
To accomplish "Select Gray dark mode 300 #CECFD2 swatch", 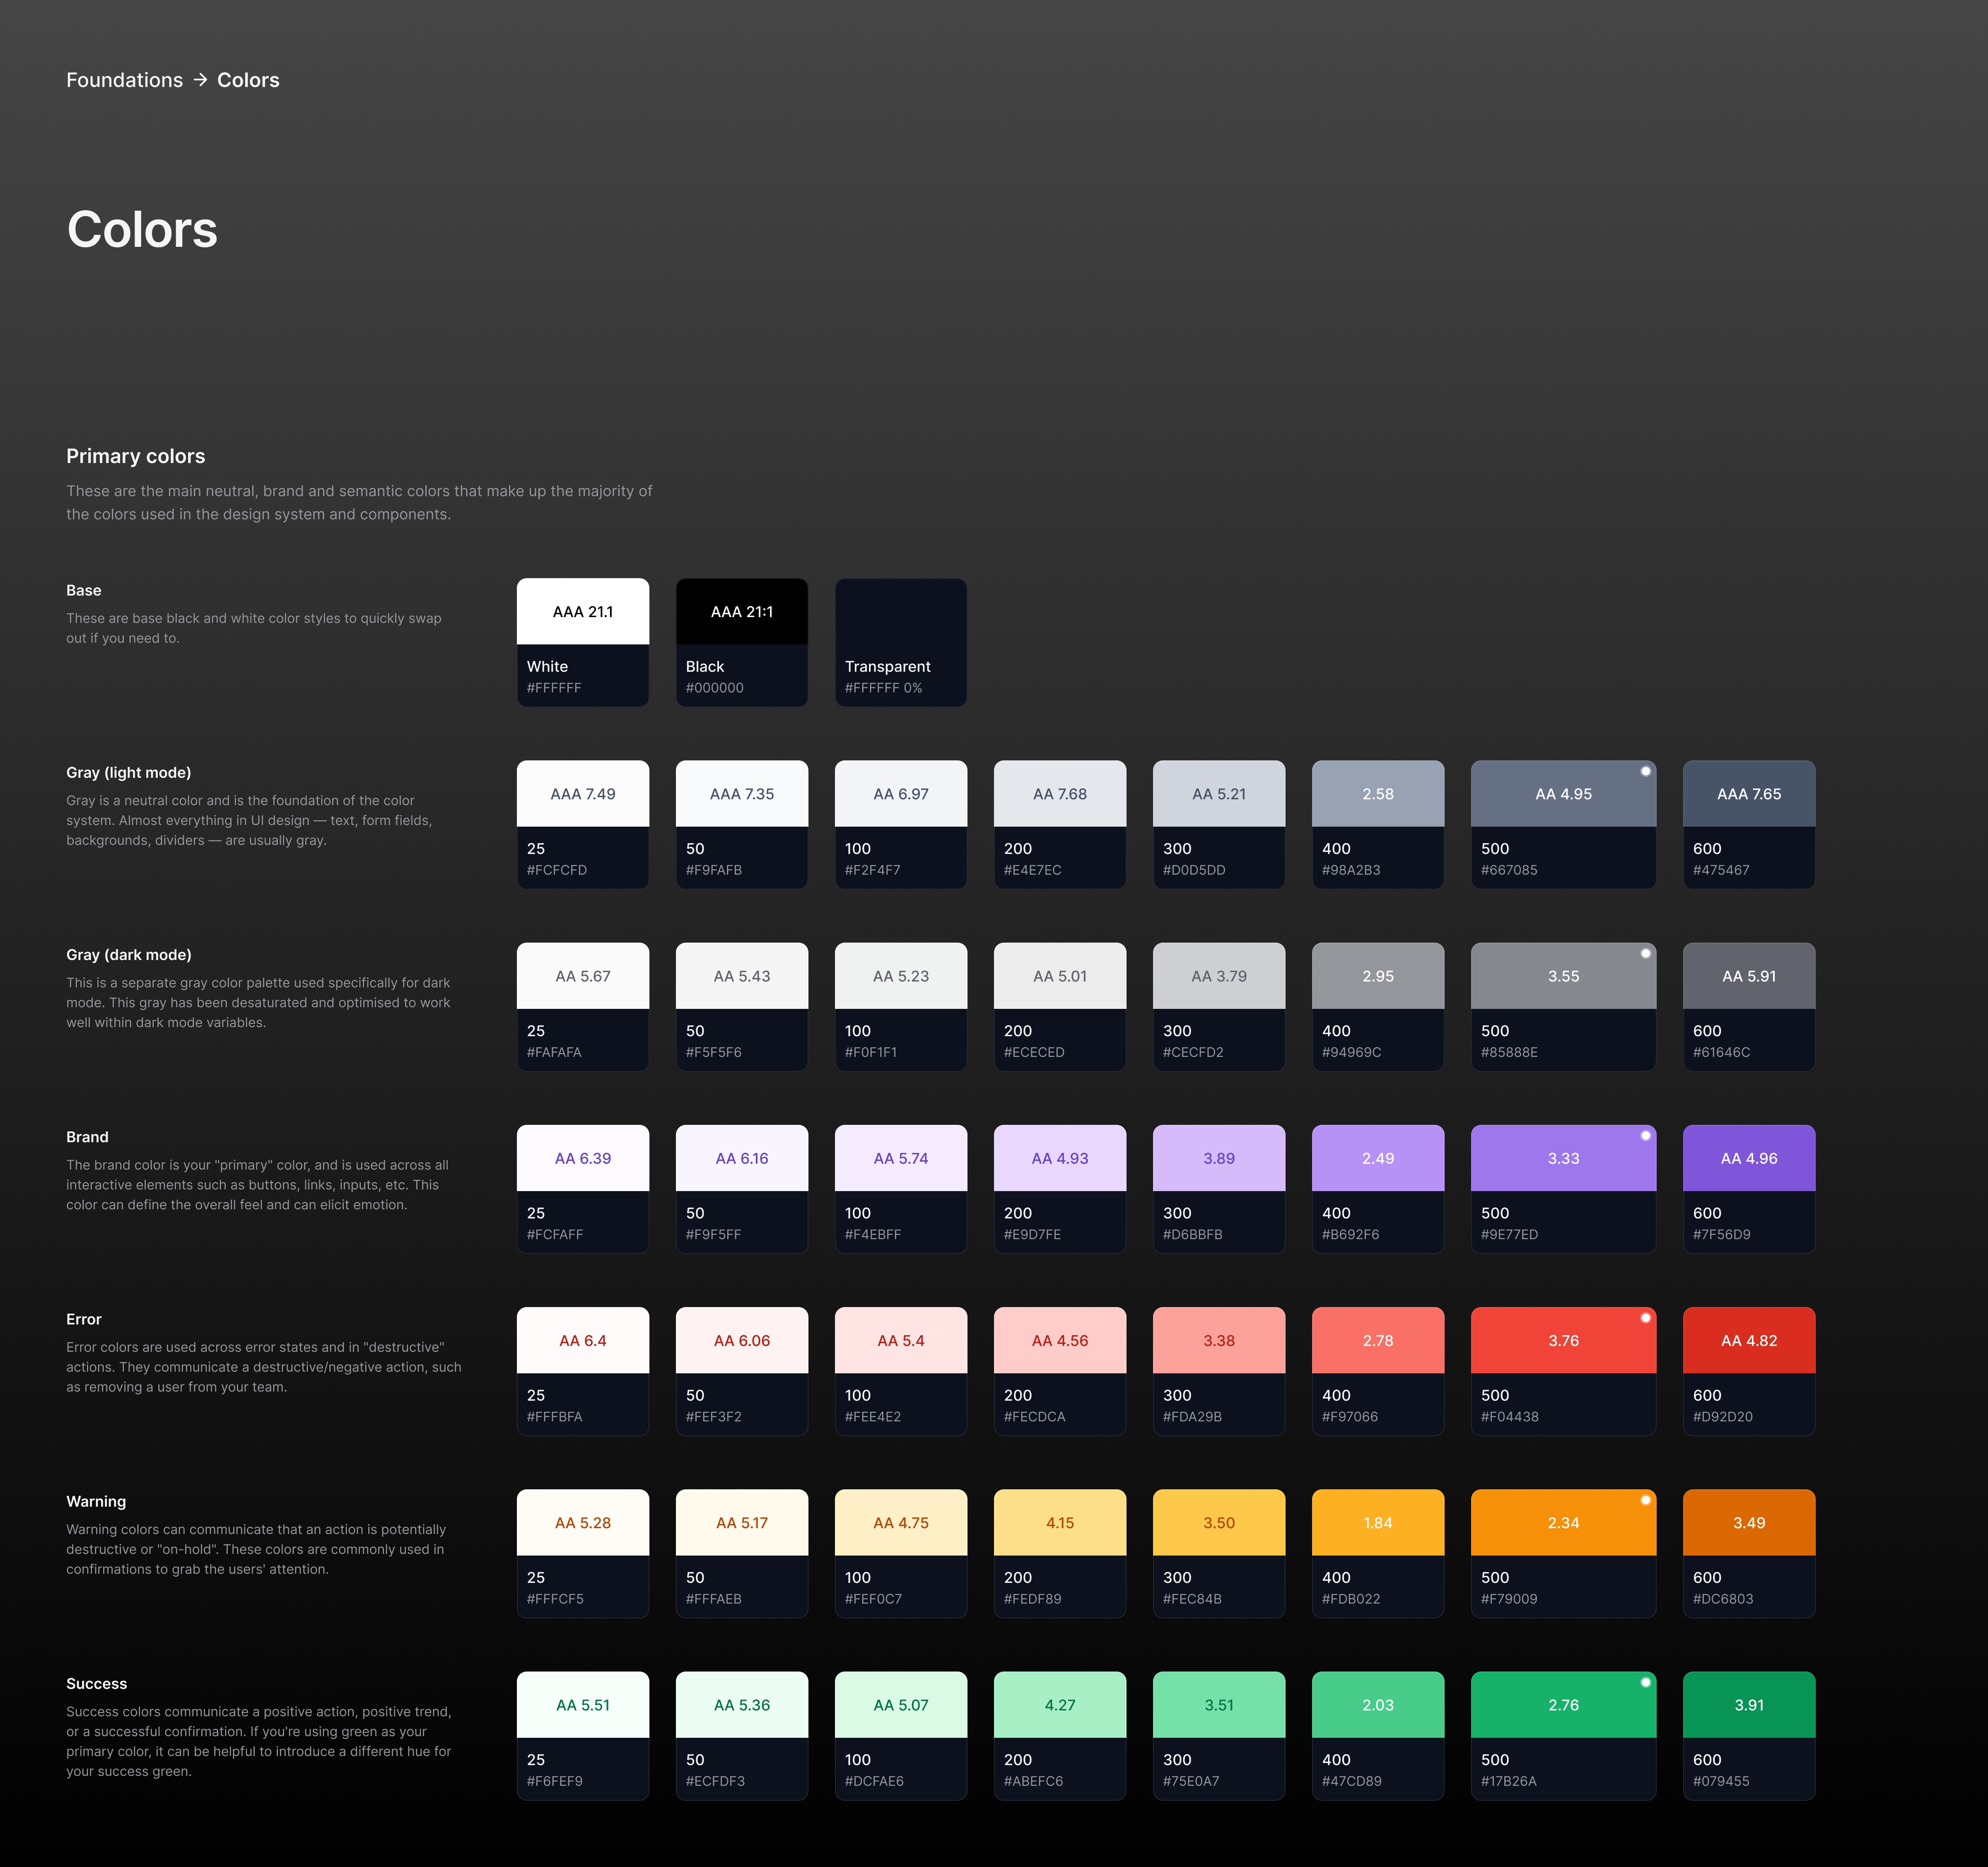I will click(x=1218, y=1006).
